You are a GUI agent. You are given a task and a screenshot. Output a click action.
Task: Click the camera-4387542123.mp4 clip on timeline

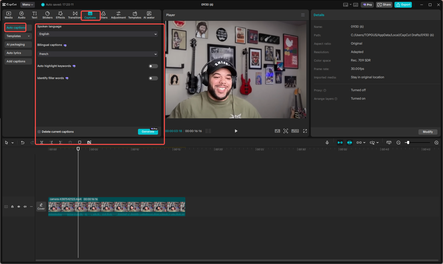(116, 207)
